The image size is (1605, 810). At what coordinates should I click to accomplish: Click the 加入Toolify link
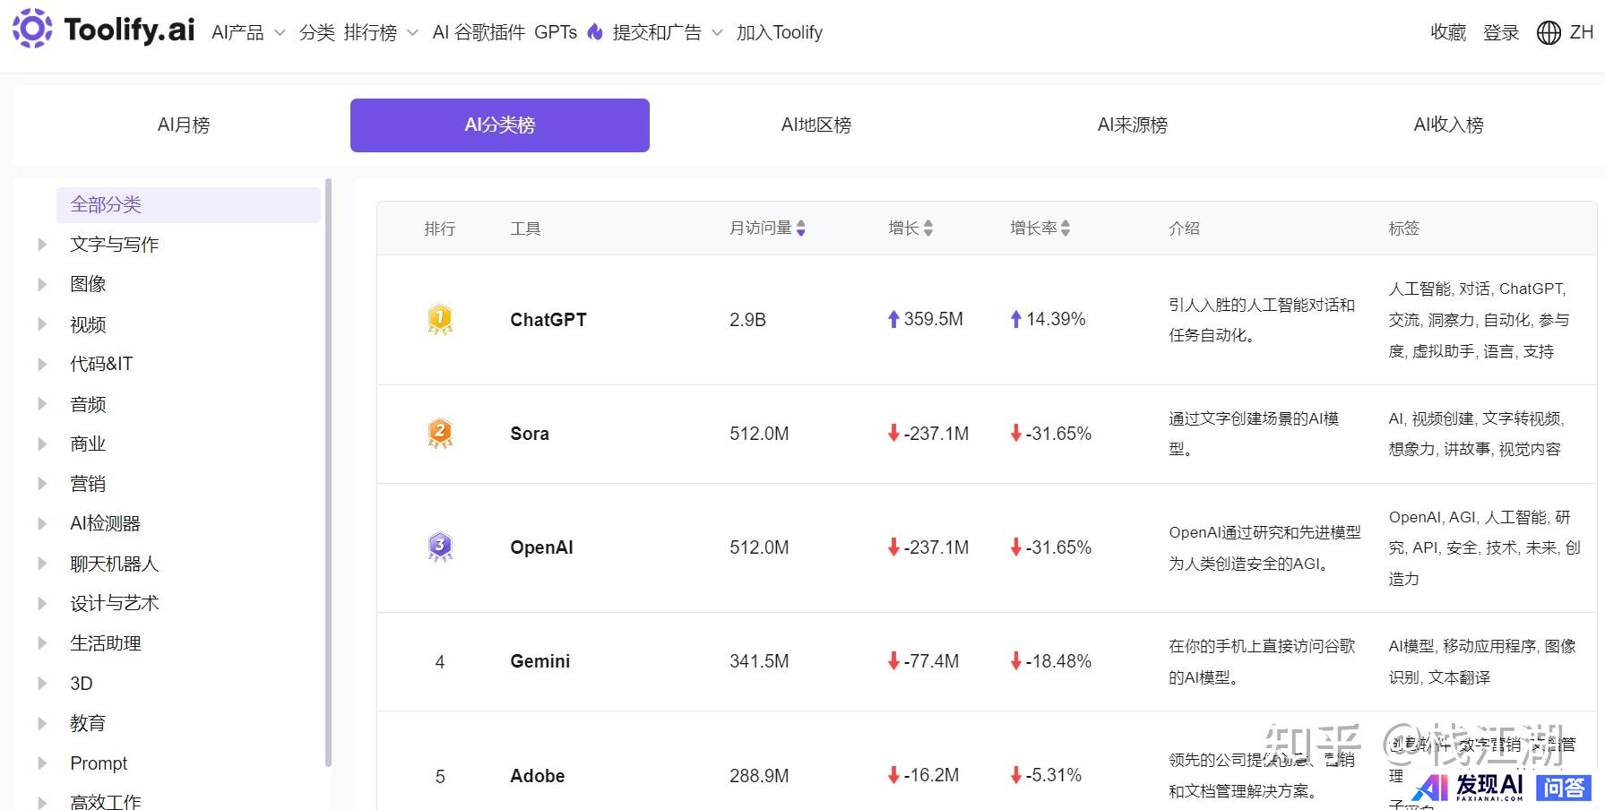click(x=780, y=32)
